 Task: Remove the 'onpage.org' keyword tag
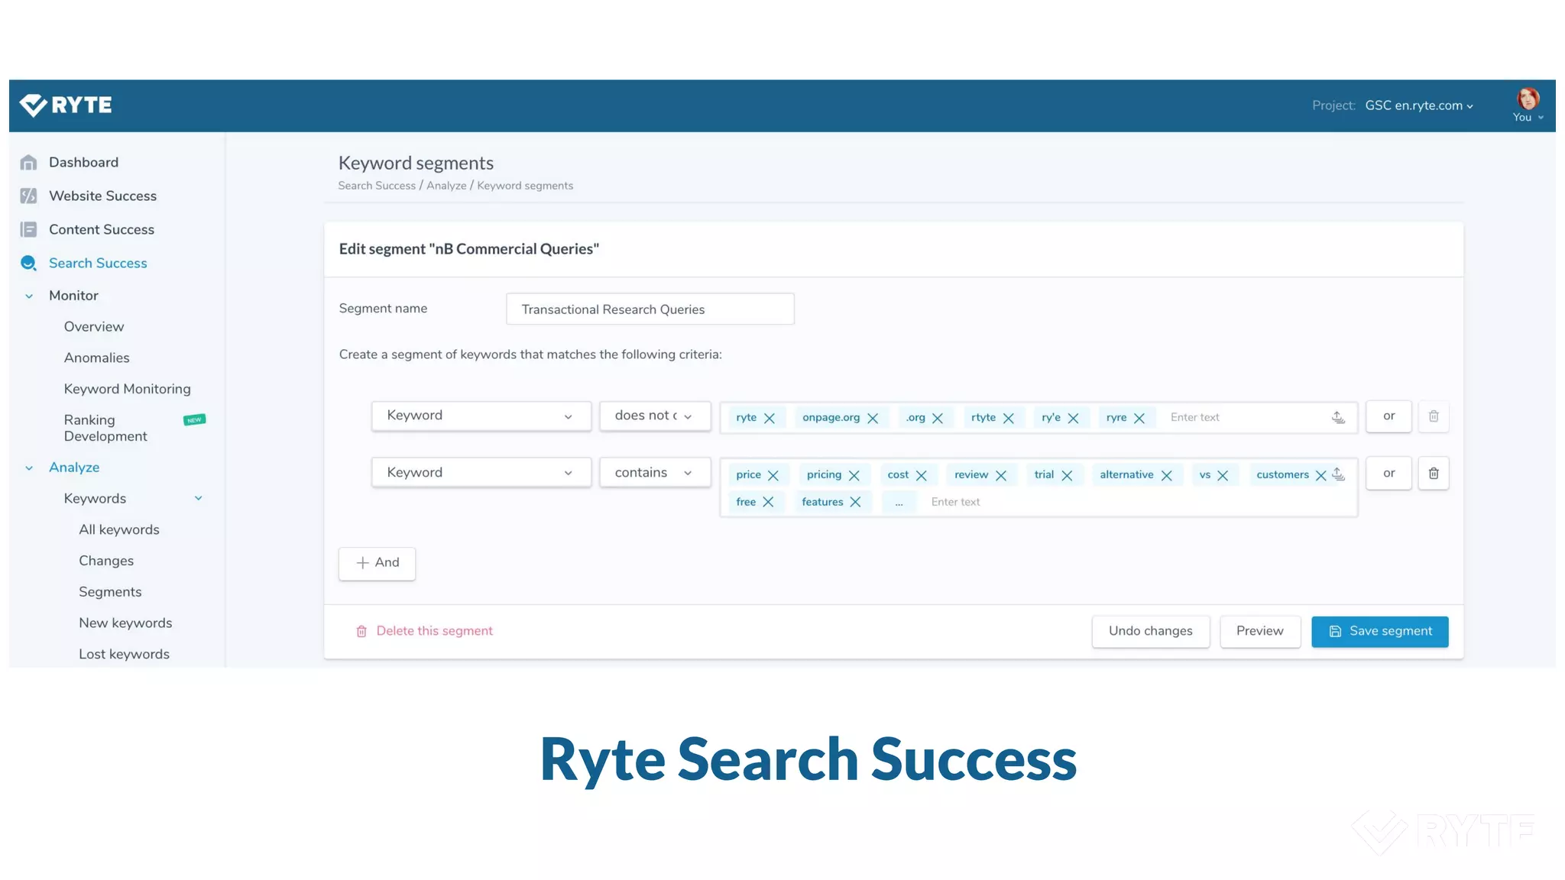click(873, 418)
